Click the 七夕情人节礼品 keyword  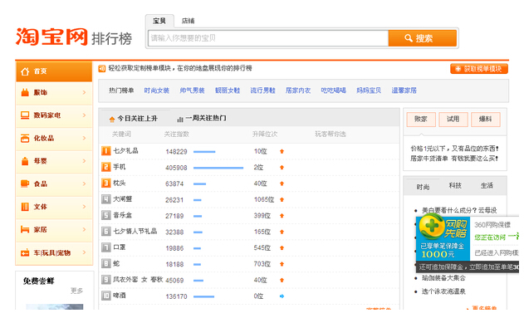[135, 231]
